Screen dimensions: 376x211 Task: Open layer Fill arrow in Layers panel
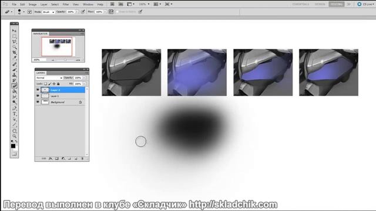click(84, 84)
